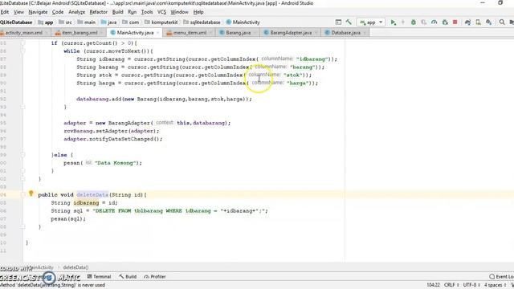Click the Make Project hammer icon

[x=349, y=22]
